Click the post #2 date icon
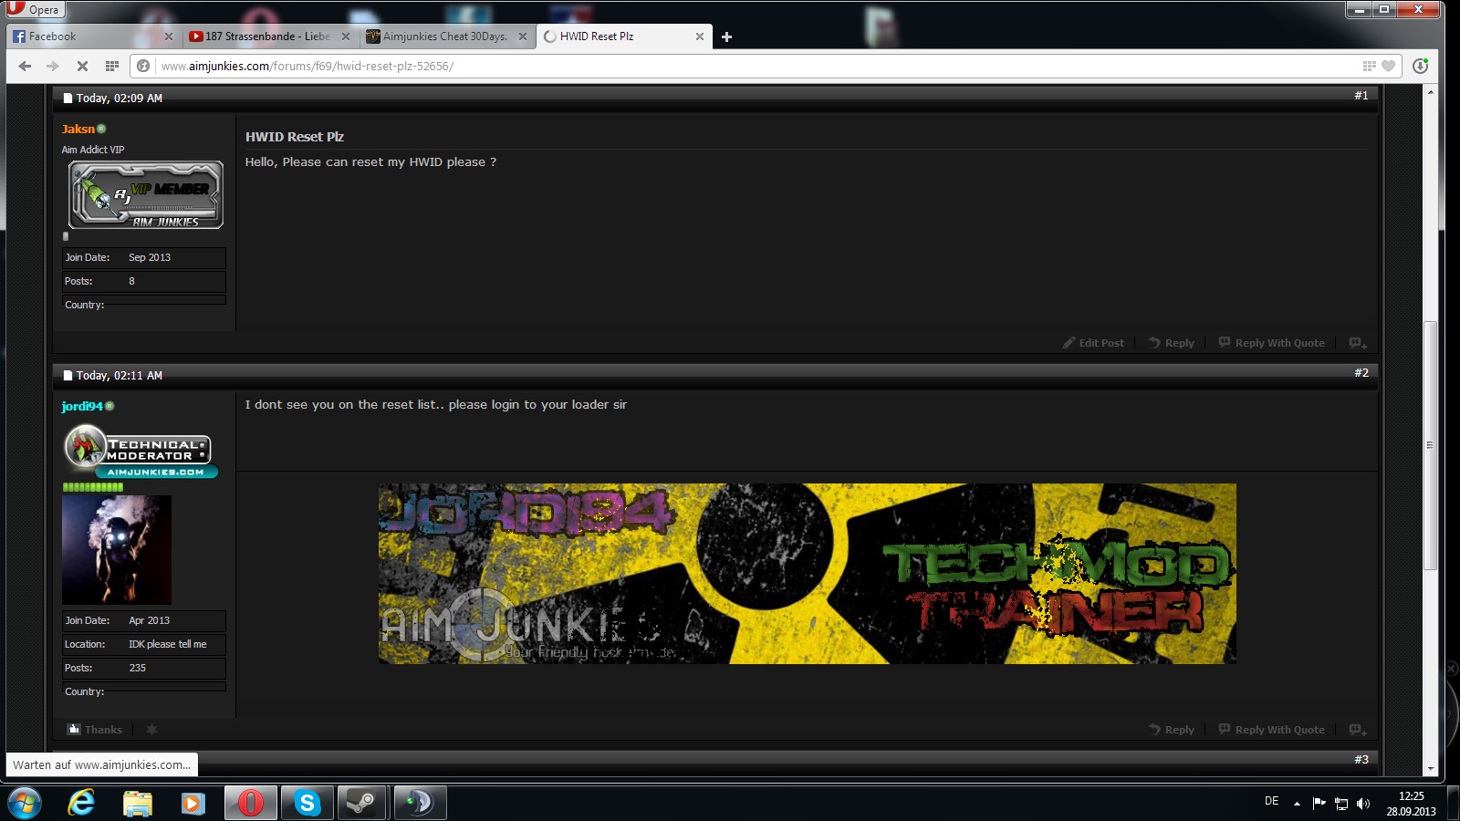 click(68, 375)
